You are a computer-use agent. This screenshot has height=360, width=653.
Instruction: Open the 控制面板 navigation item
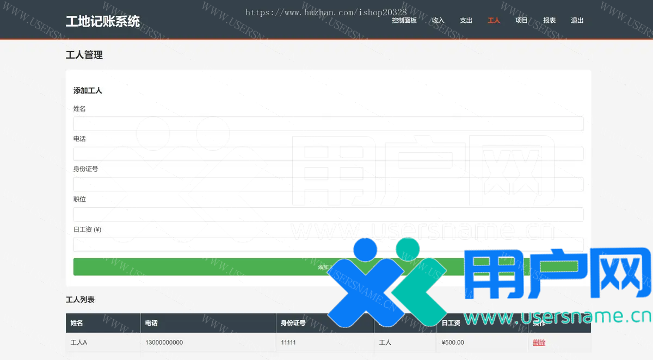404,21
